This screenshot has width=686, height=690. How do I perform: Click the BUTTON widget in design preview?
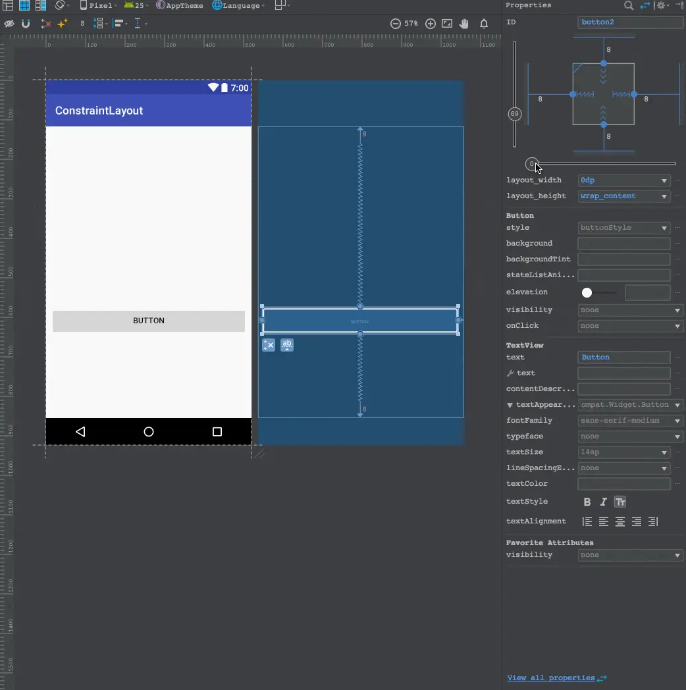click(149, 321)
